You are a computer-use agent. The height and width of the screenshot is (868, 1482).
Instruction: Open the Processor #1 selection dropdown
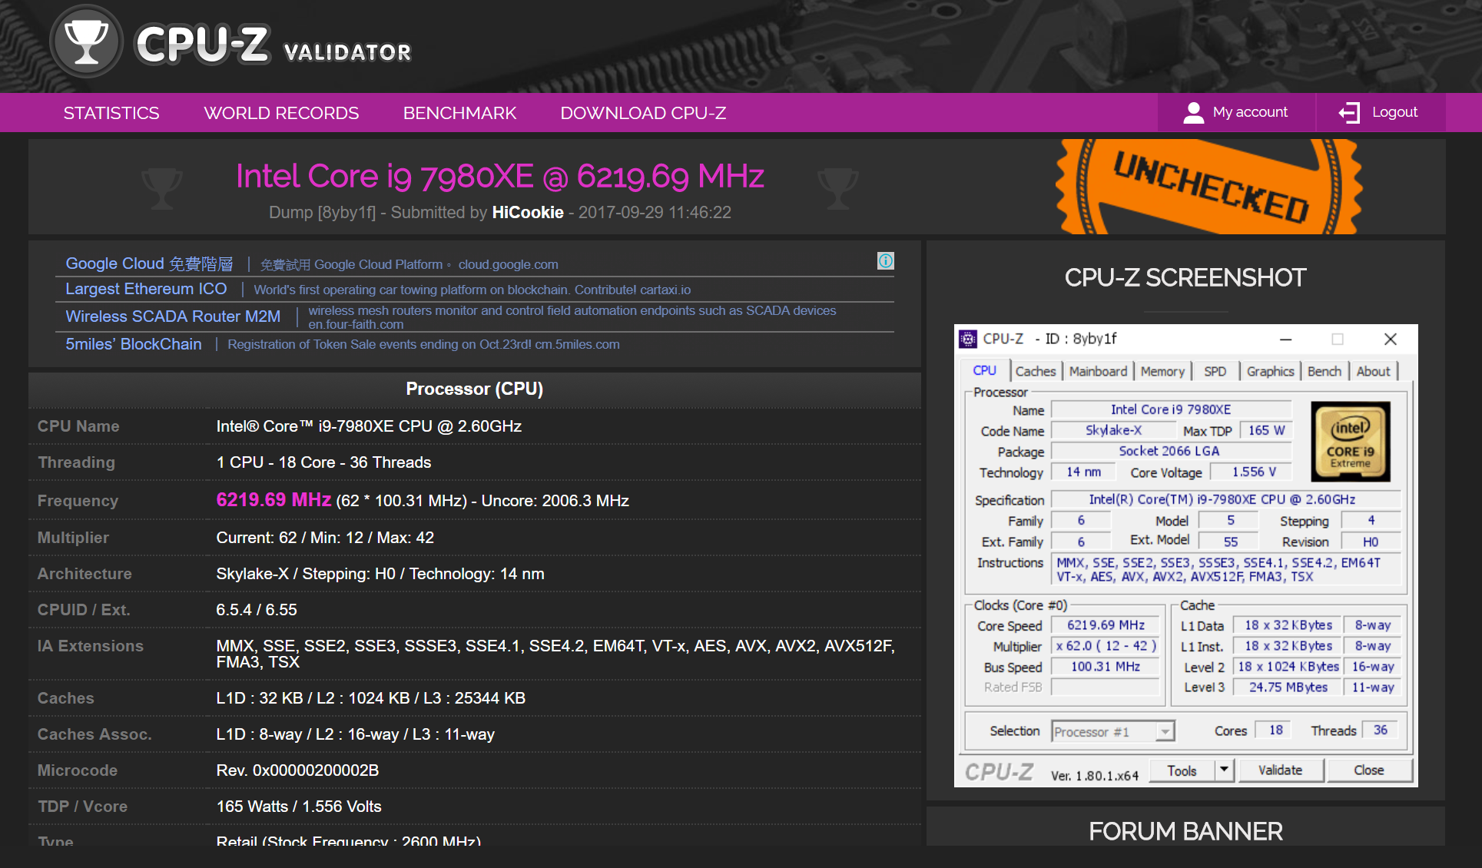click(1165, 731)
